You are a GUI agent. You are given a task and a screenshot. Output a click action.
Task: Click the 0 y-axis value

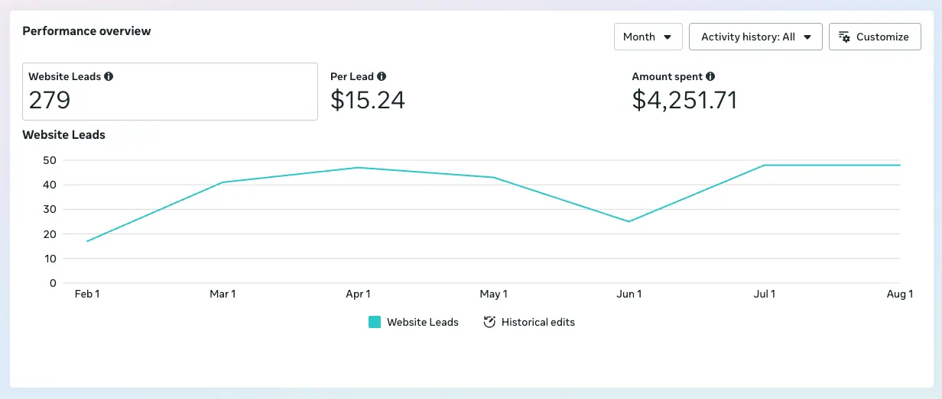point(54,283)
